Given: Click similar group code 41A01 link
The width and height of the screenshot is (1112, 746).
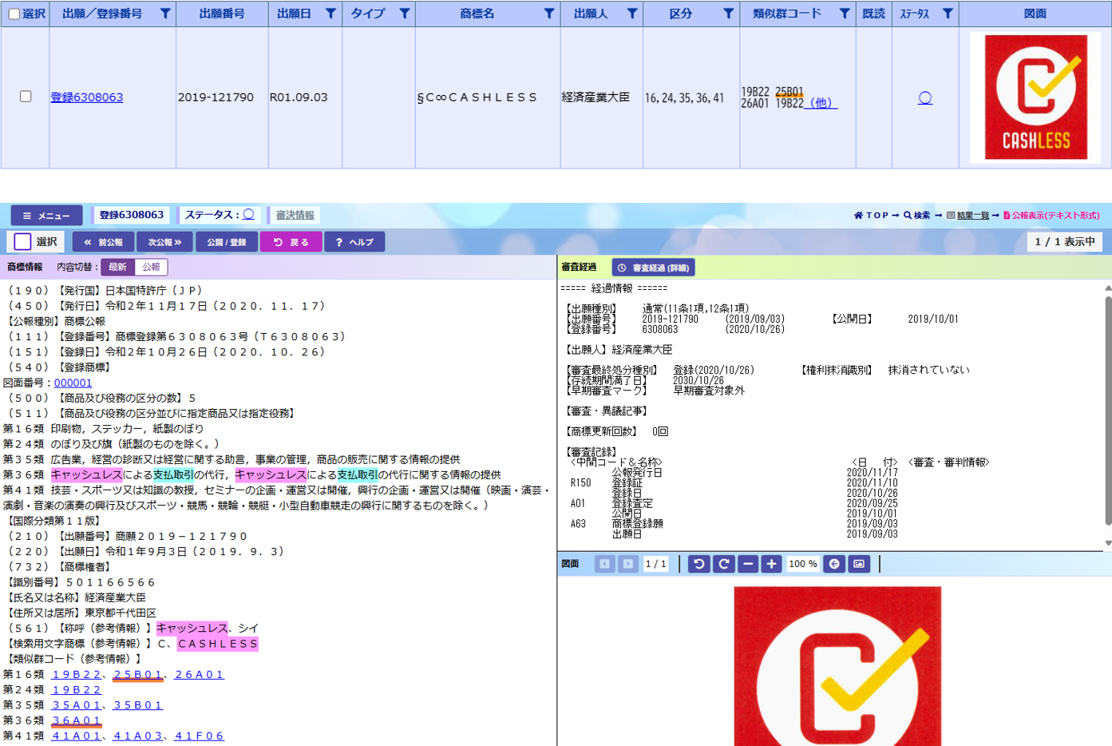Looking at the screenshot, I should 77,736.
